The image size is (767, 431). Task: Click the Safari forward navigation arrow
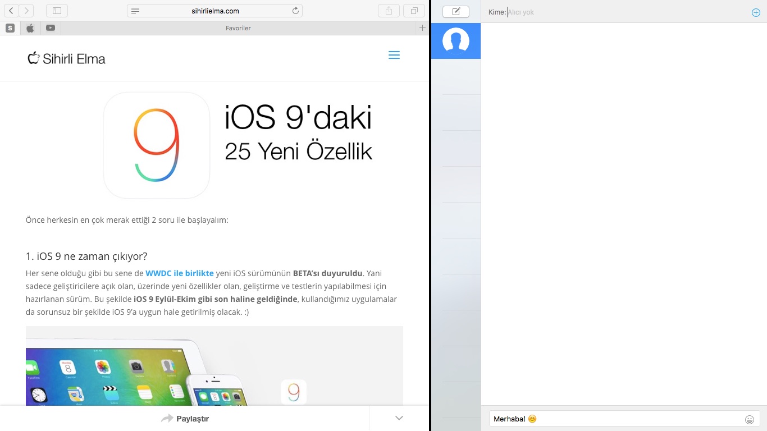coord(26,11)
